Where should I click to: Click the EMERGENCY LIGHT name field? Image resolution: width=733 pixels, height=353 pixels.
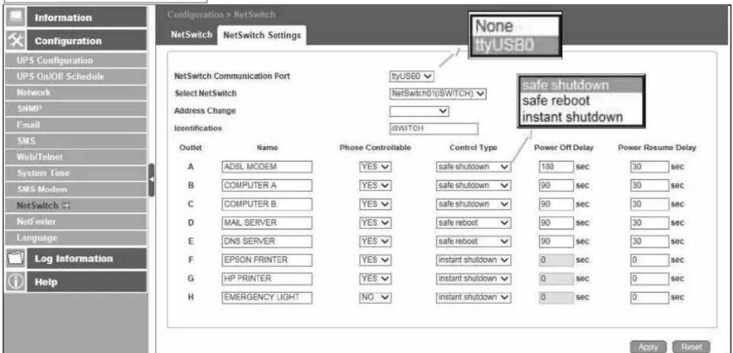pyautogui.click(x=267, y=298)
